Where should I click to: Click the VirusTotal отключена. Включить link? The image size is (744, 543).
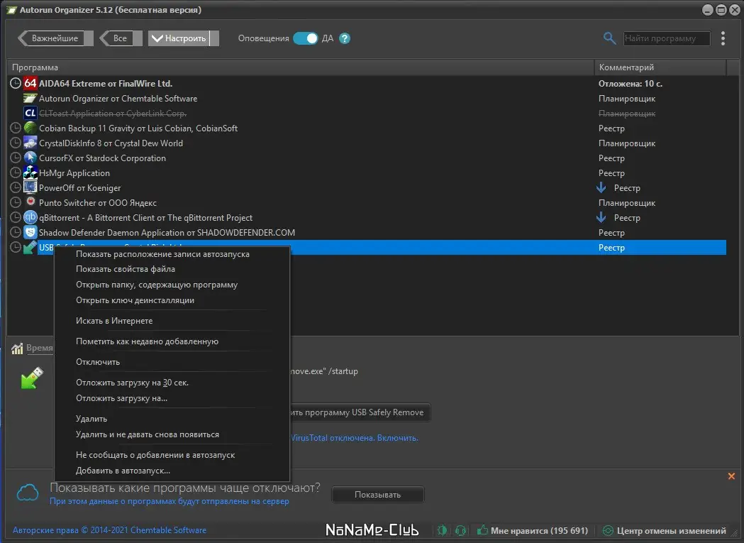click(355, 437)
